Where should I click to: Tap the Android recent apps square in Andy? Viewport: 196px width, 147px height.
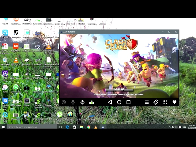pos(128,102)
